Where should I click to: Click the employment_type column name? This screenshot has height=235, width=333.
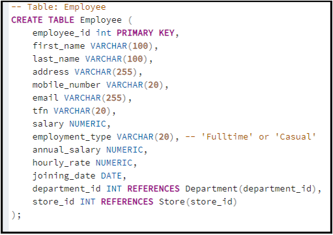[x=72, y=137]
